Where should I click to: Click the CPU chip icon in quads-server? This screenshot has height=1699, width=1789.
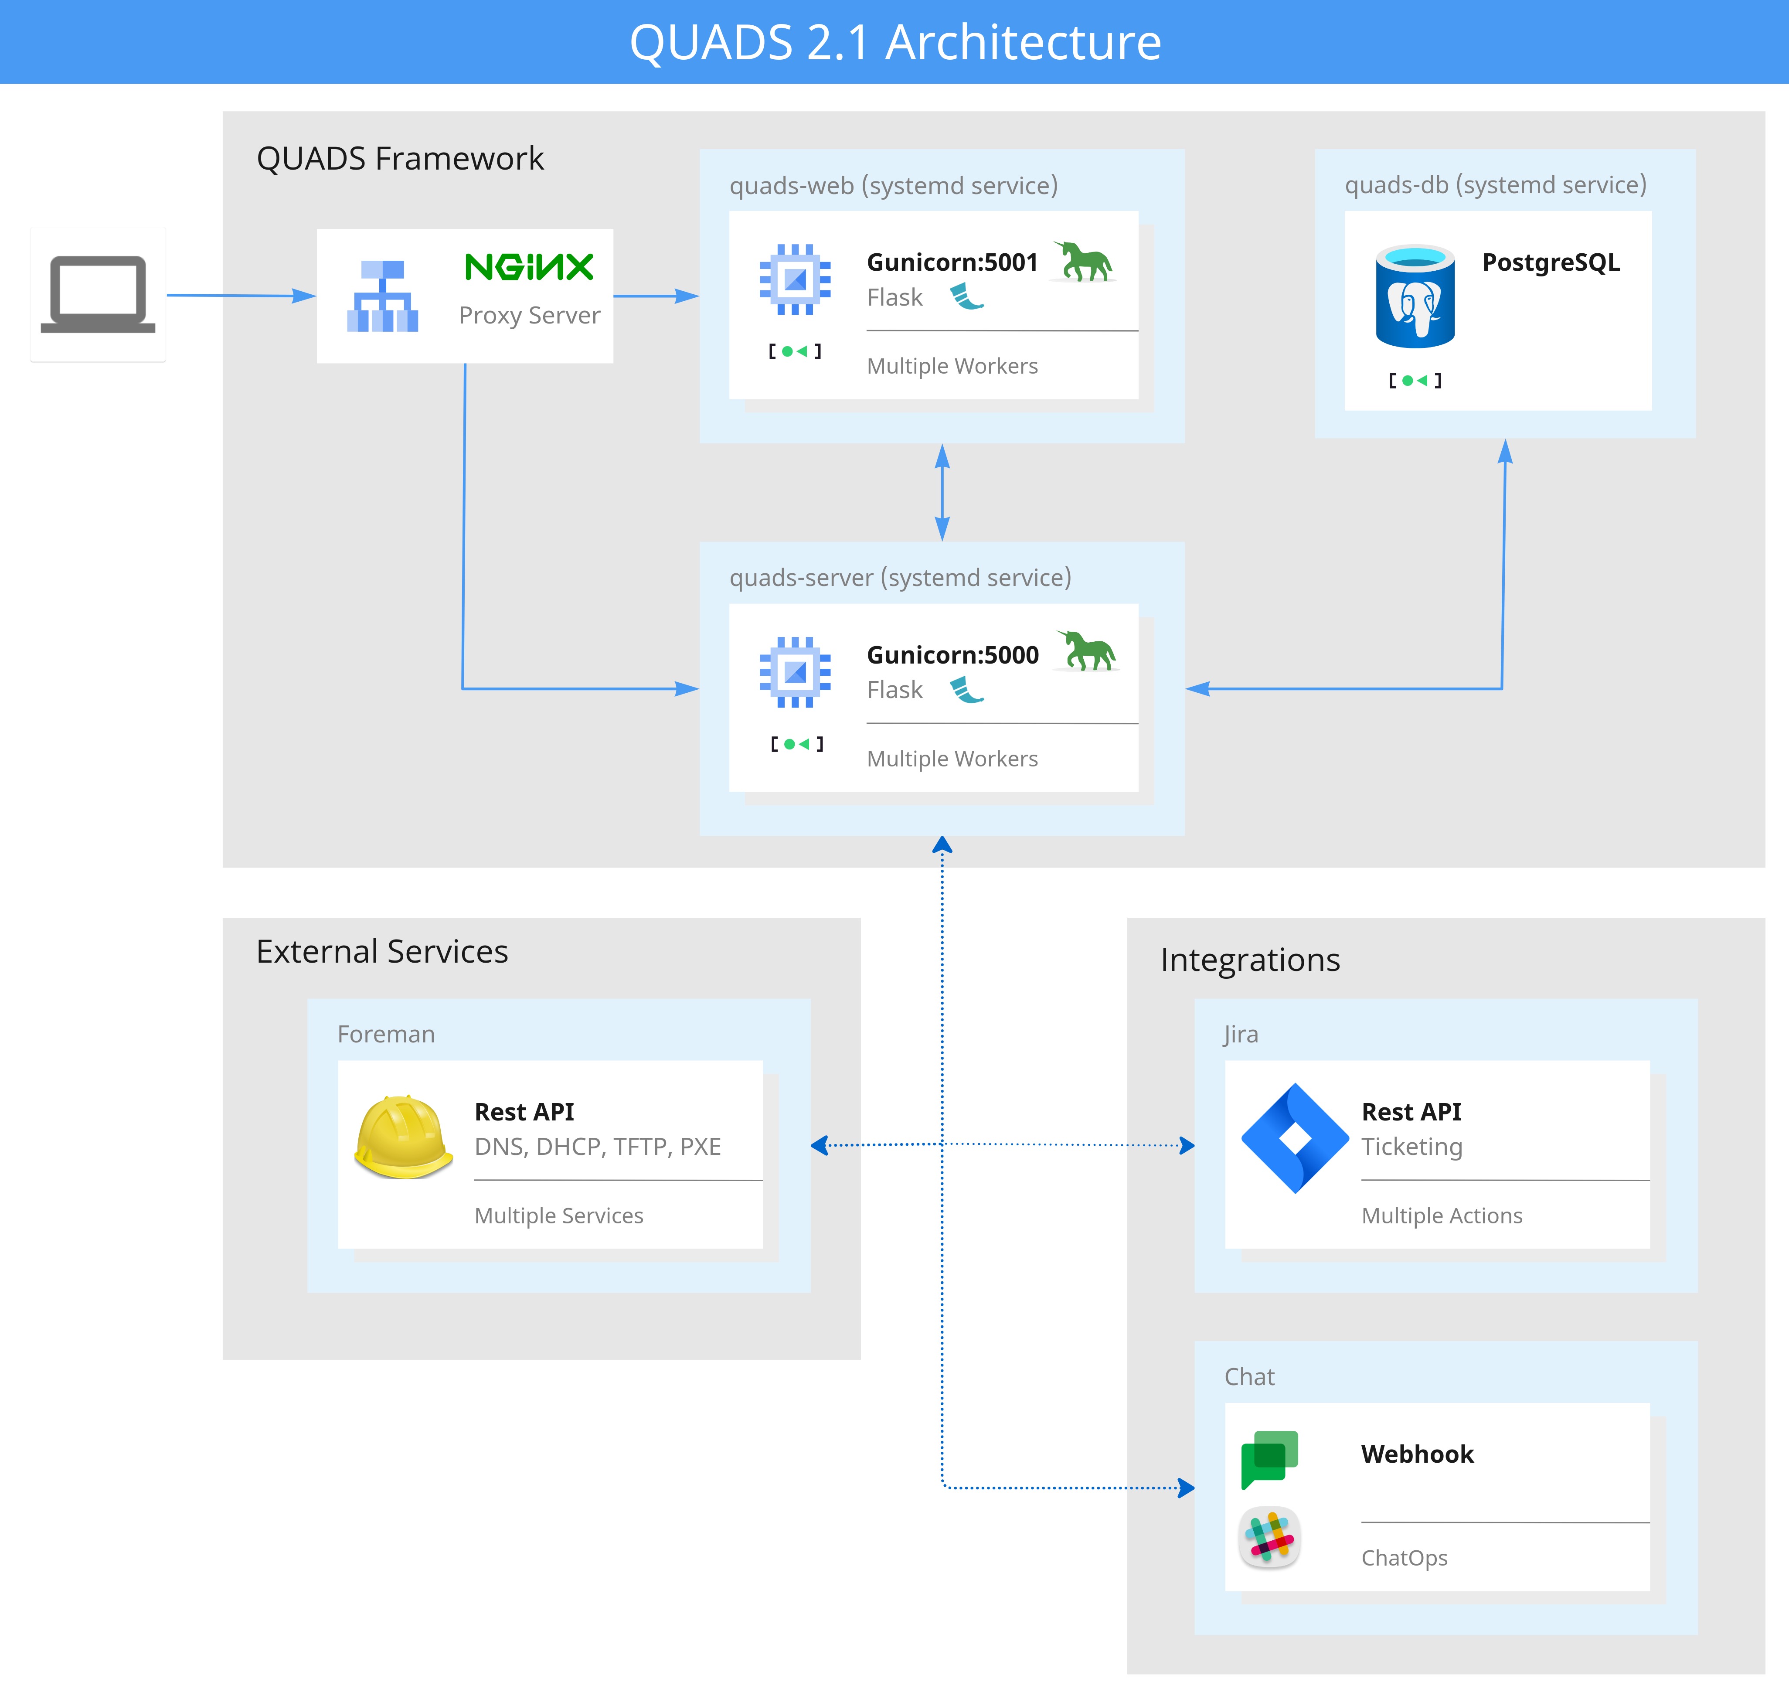[x=795, y=672]
